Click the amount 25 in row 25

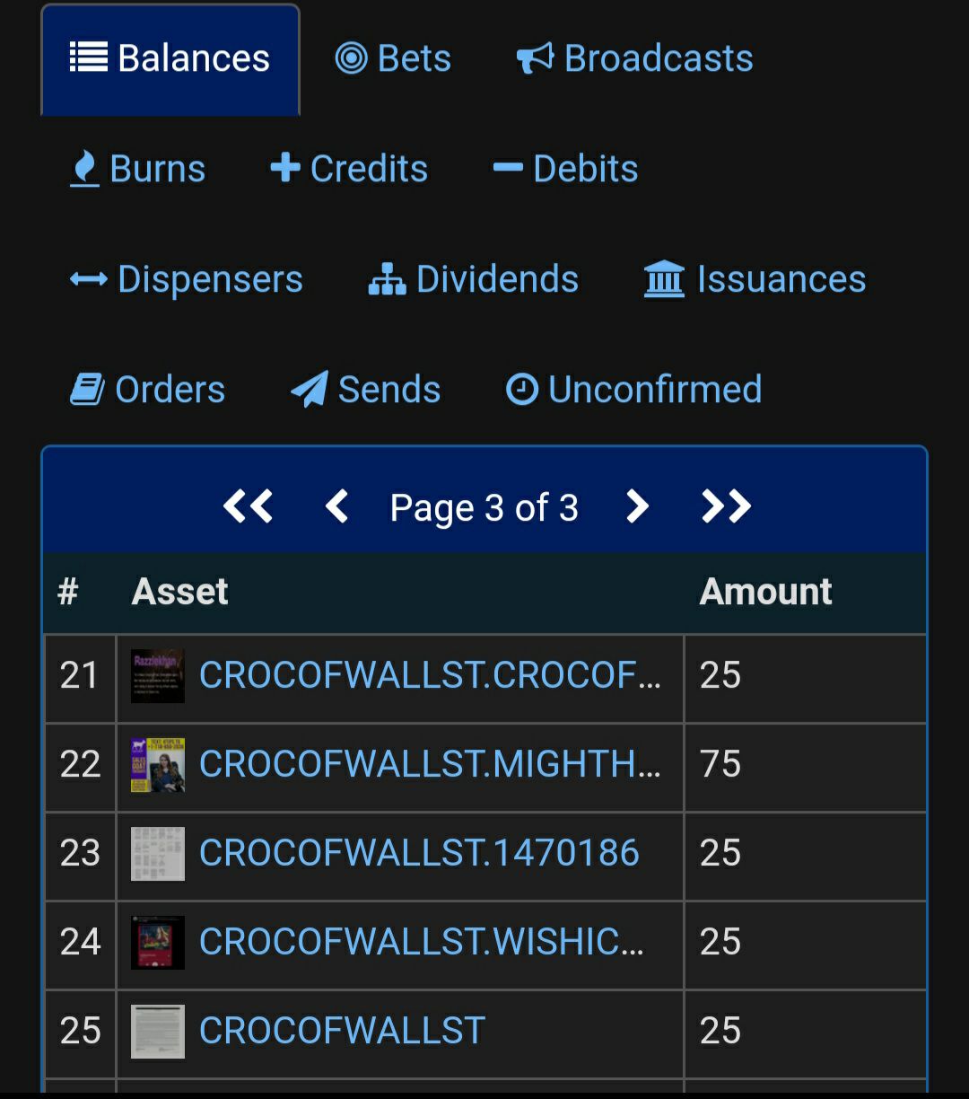(720, 1031)
